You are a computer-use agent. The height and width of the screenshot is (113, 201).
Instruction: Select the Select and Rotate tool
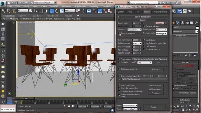click(57, 11)
